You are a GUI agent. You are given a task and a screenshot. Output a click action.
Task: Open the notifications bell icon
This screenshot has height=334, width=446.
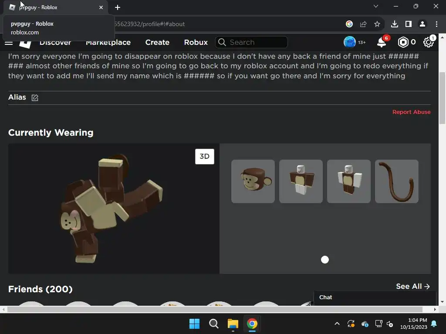[382, 42]
